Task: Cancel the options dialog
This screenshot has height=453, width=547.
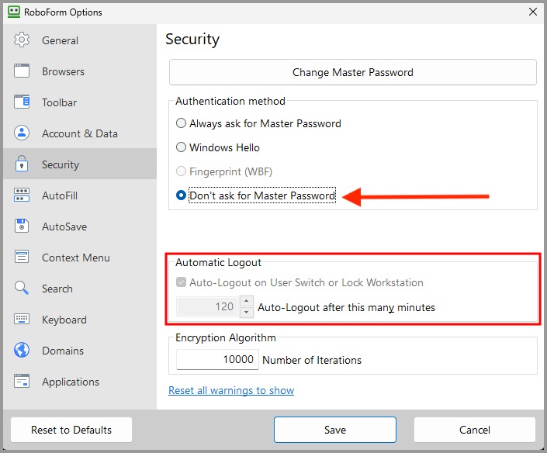Action: 474,430
